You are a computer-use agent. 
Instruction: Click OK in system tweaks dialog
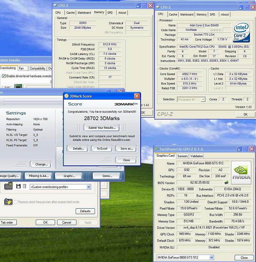coord(45,222)
